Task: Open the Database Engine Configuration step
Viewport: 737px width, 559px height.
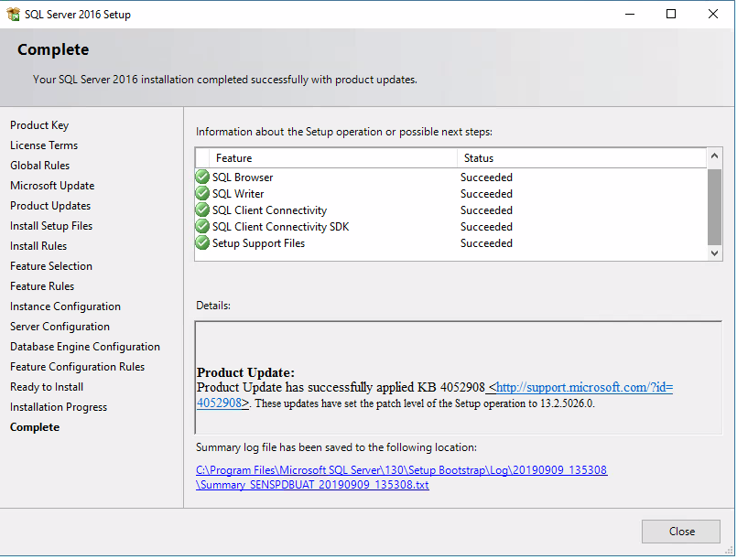Action: (x=84, y=346)
